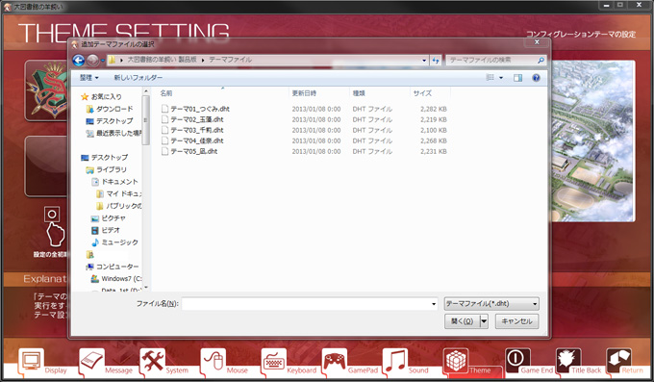This screenshot has height=382, width=654.
Task: Open the Mouse settings icon
Action: pos(214,361)
